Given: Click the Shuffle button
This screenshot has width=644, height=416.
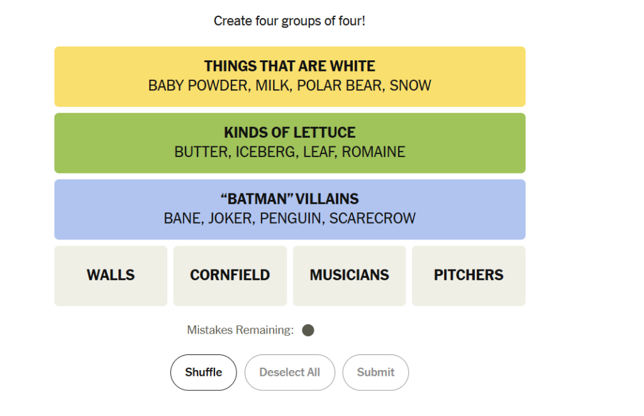Looking at the screenshot, I should [x=204, y=373].
